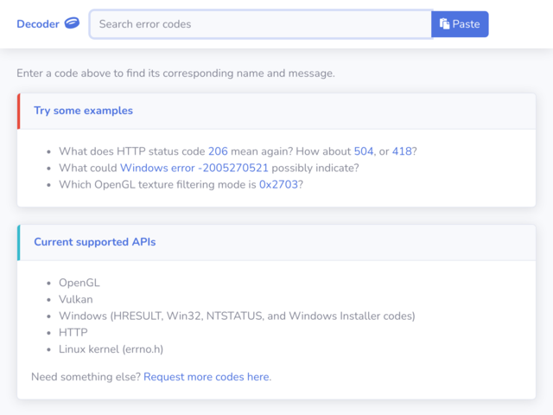Focus the Search error codes field
The image size is (553, 415).
tap(260, 24)
